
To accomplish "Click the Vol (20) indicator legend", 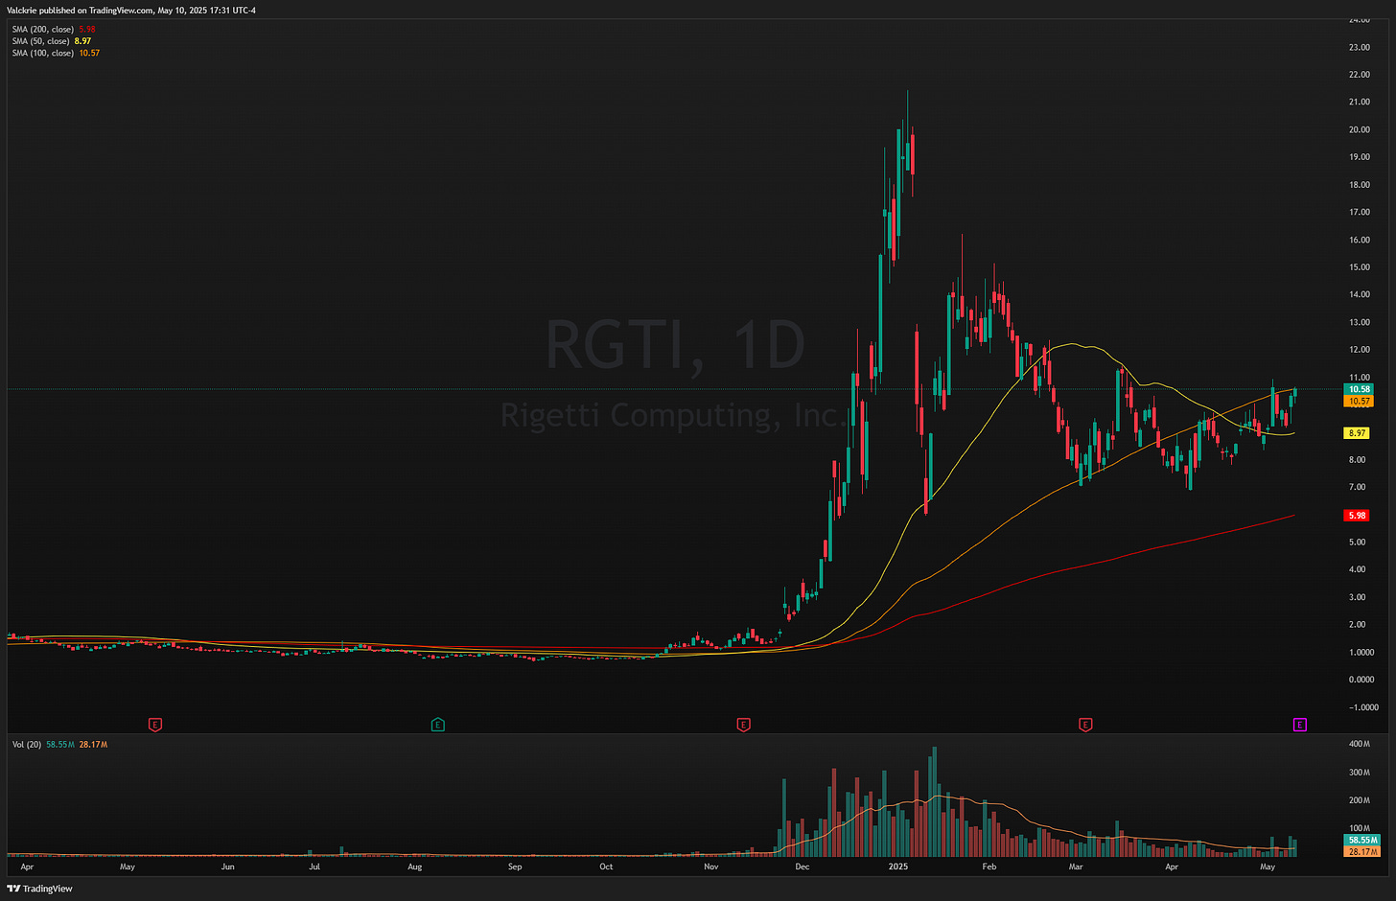I will [x=59, y=744].
